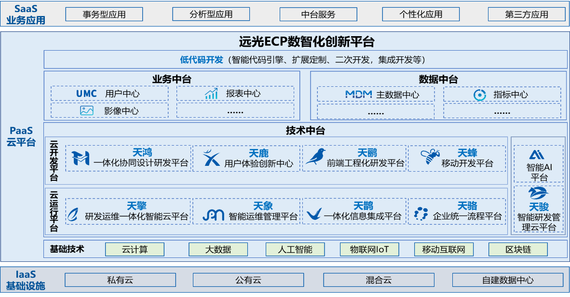Click the 天蜂 bee logo icon

coord(430,157)
